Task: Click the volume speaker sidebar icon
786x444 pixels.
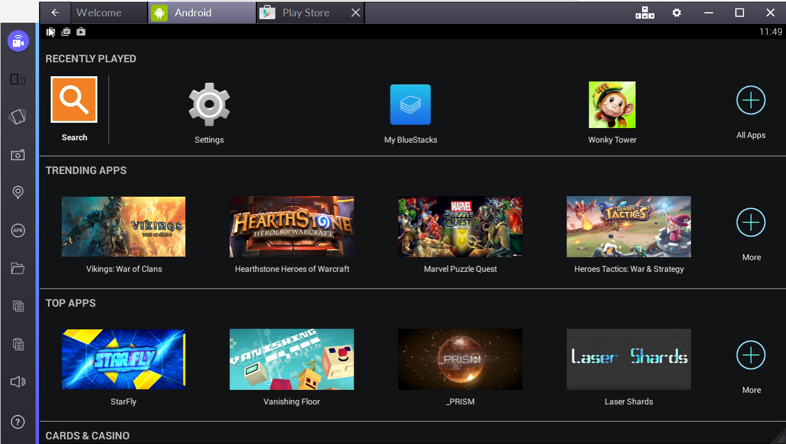Action: point(18,382)
